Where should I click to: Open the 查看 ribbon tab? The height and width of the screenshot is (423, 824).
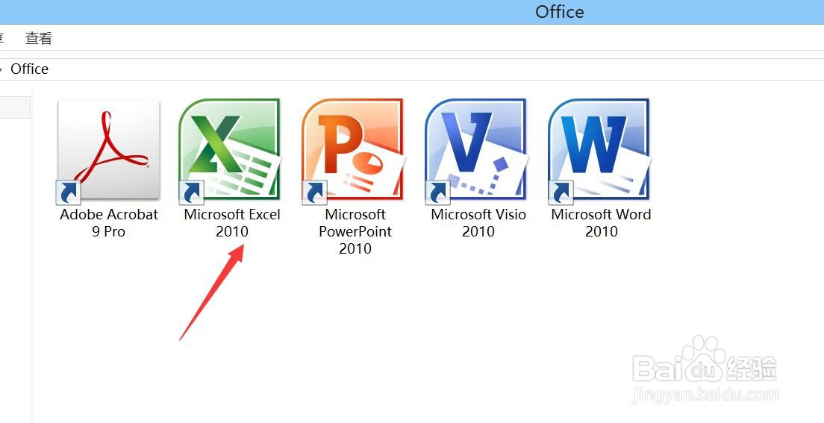point(39,38)
